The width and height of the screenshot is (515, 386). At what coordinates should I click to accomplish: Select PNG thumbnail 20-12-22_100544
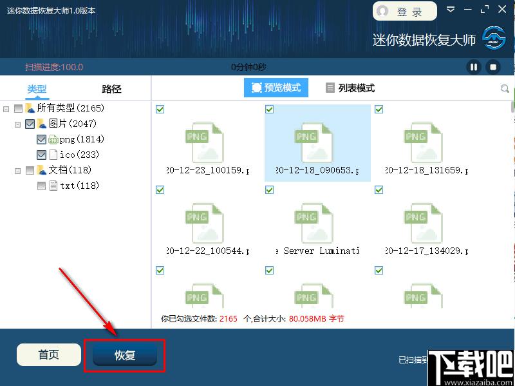point(204,223)
